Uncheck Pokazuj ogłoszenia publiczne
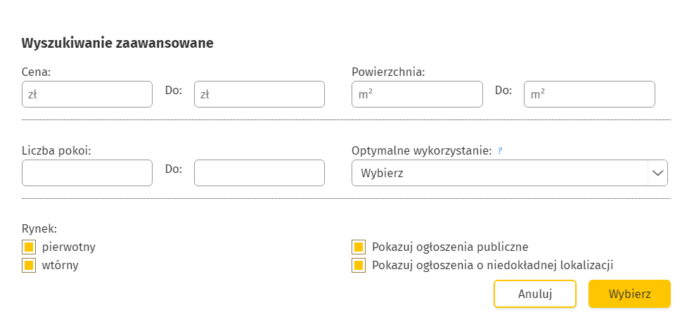Image resolution: width=694 pixels, height=324 pixels. [359, 247]
